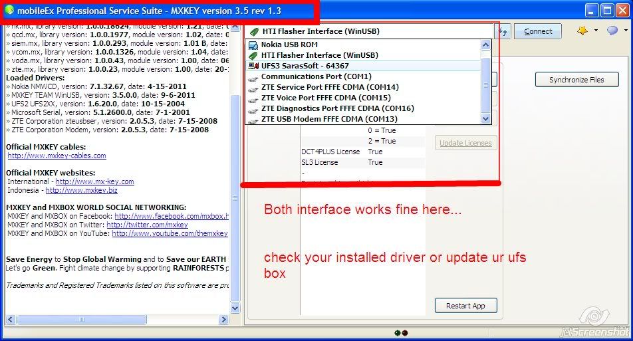This screenshot has height=341, width=633.
Task: Click the log vertical scrollbar thumb
Action: point(235,197)
